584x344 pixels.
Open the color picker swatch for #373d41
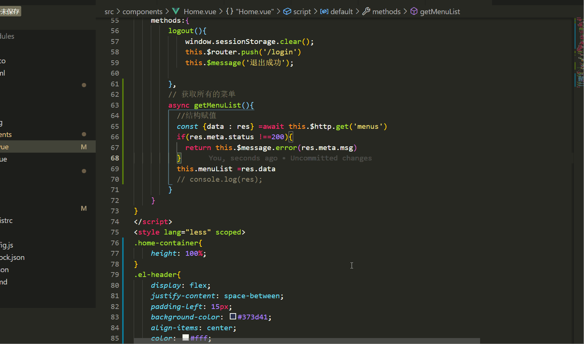[x=233, y=316]
